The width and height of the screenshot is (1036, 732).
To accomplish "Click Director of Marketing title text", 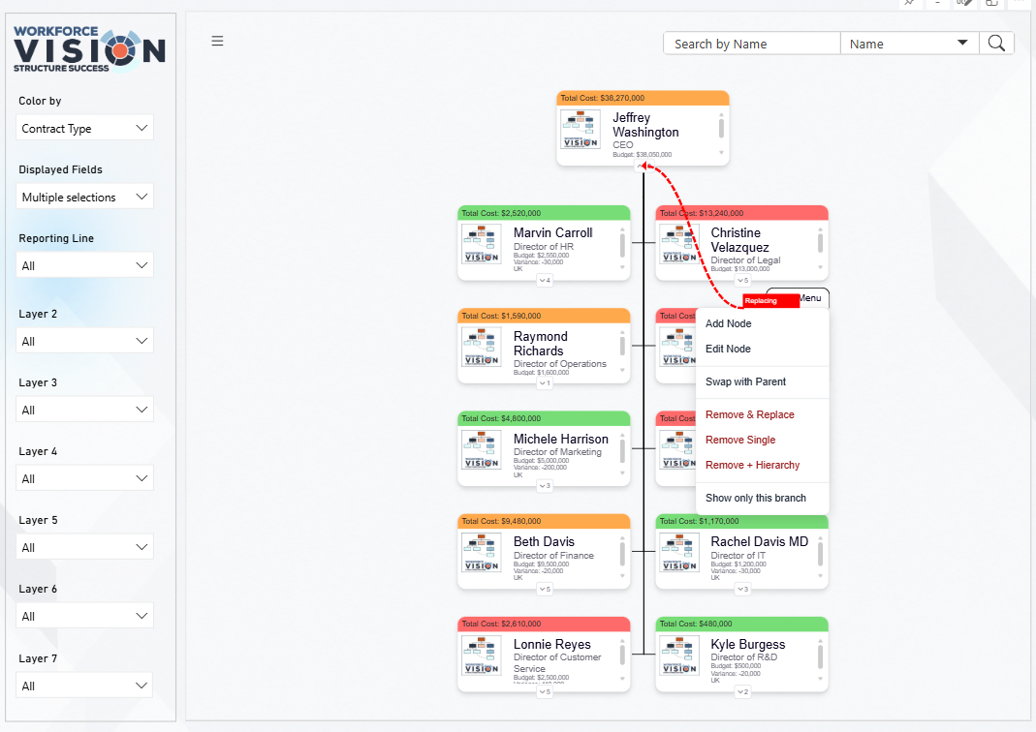I will [x=557, y=452].
